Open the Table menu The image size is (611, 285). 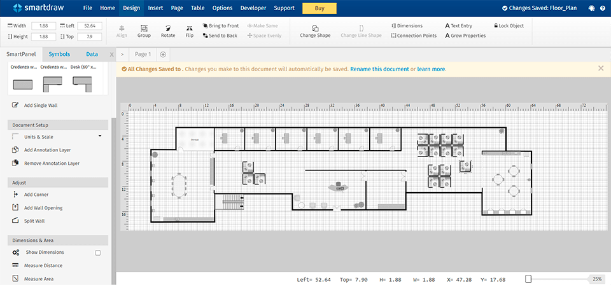[197, 8]
